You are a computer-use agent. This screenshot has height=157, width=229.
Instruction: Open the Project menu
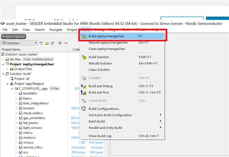click(72, 30)
